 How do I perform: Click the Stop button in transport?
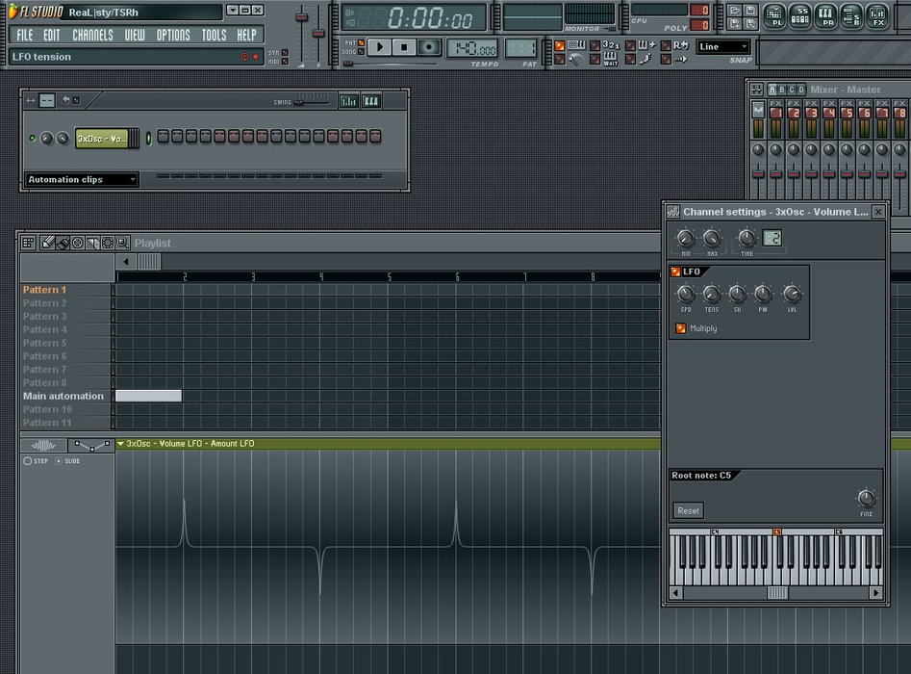click(x=405, y=47)
